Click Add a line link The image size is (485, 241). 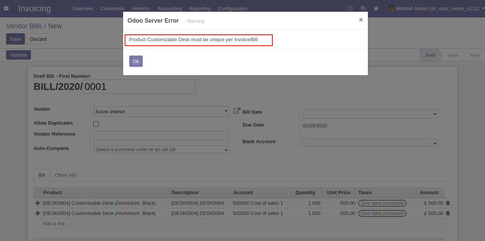click(x=54, y=224)
